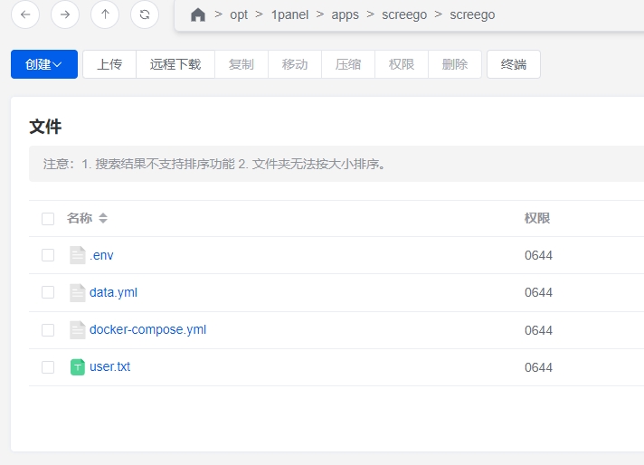The width and height of the screenshot is (644, 465).
Task: Click the green user.txt file icon
Action: click(x=78, y=366)
